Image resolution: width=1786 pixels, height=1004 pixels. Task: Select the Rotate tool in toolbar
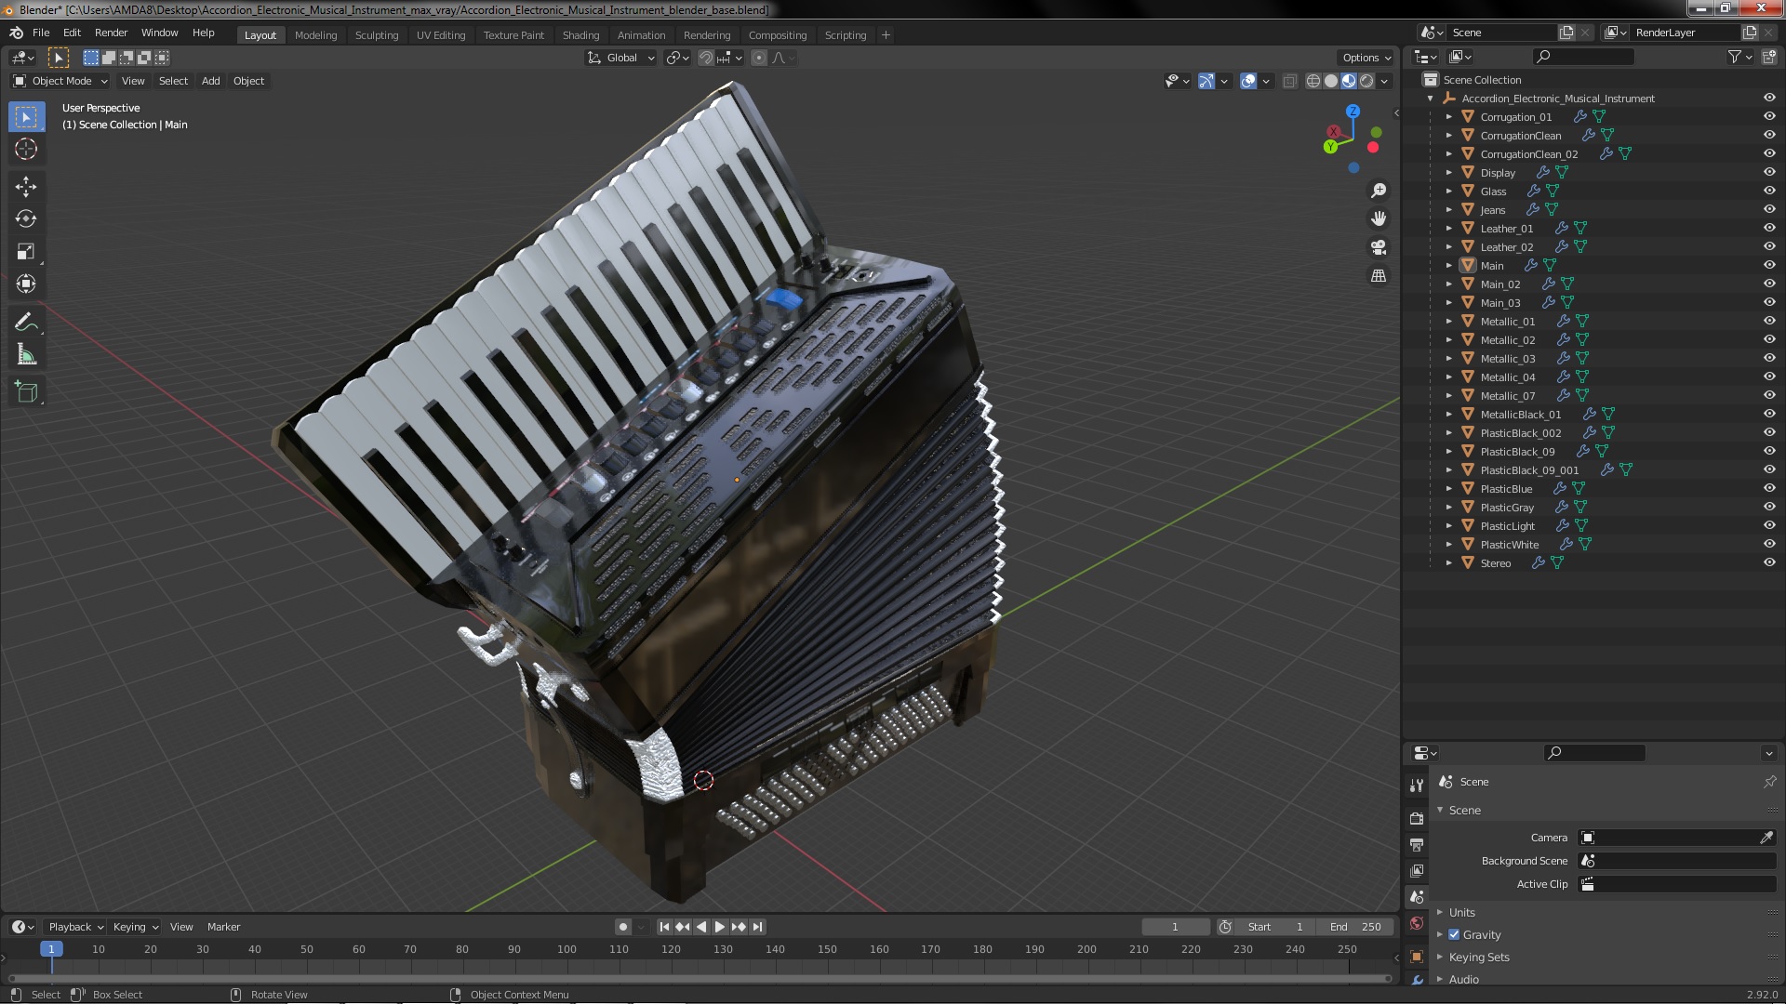pos(26,219)
